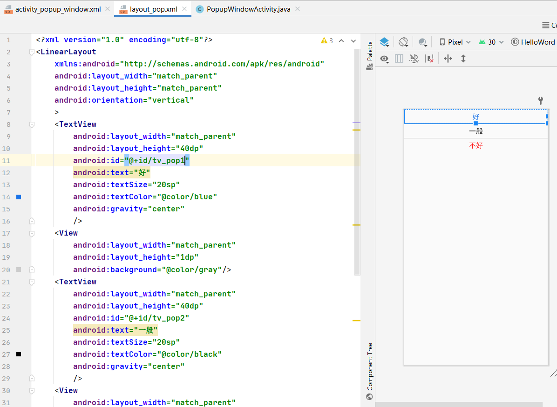Select the 一般 text in preview

476,131
